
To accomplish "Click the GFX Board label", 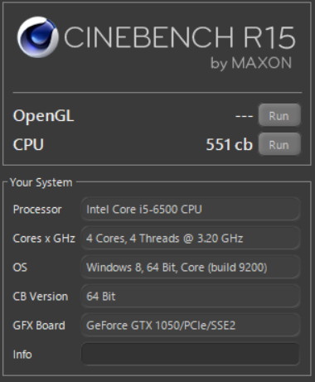I will coord(39,326).
